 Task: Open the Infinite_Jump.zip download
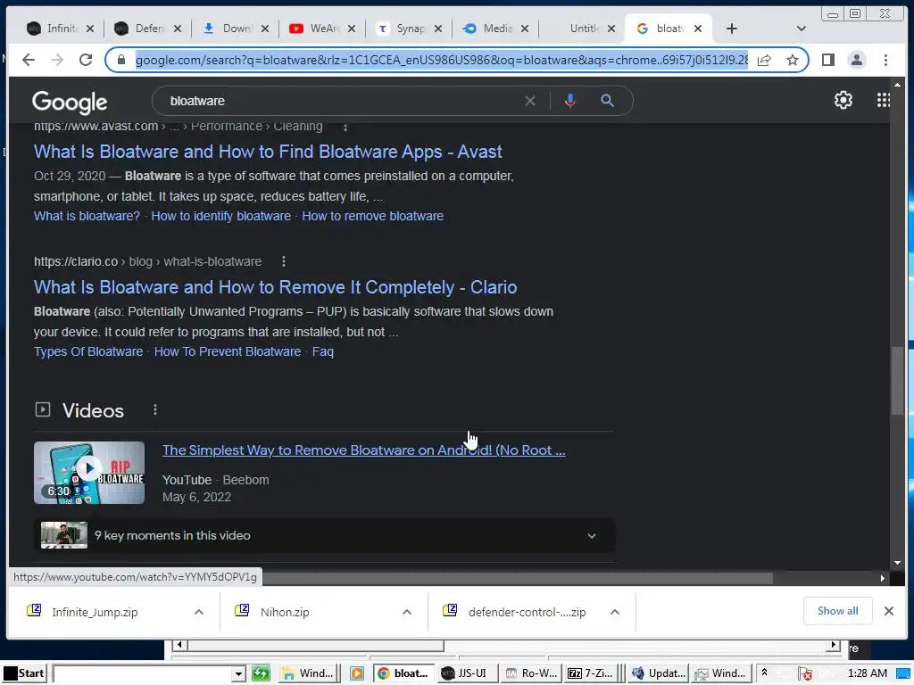coord(95,612)
